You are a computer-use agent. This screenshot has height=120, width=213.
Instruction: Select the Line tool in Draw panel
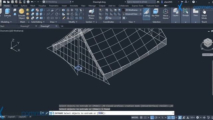(x=52, y=14)
